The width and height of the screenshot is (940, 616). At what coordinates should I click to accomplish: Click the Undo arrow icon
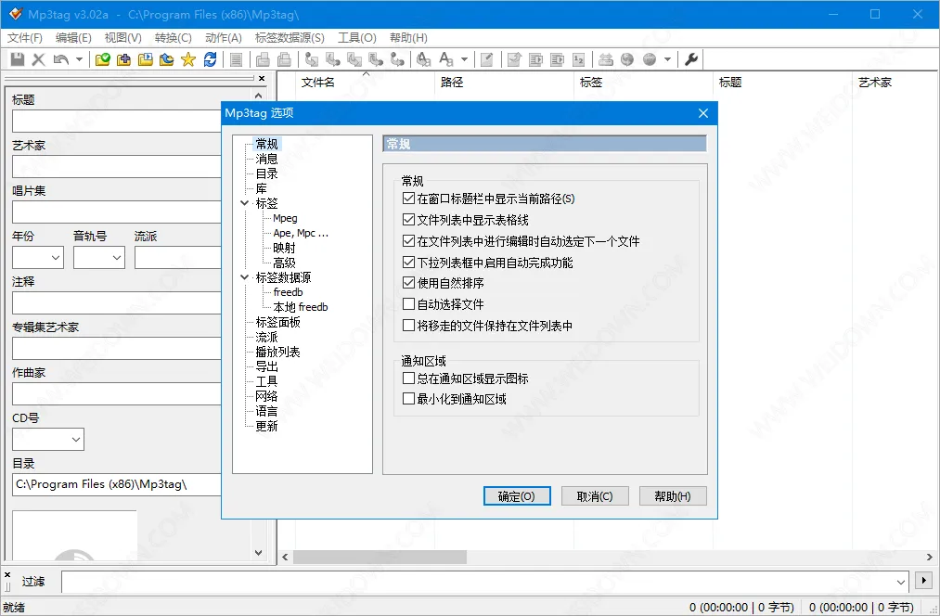60,59
